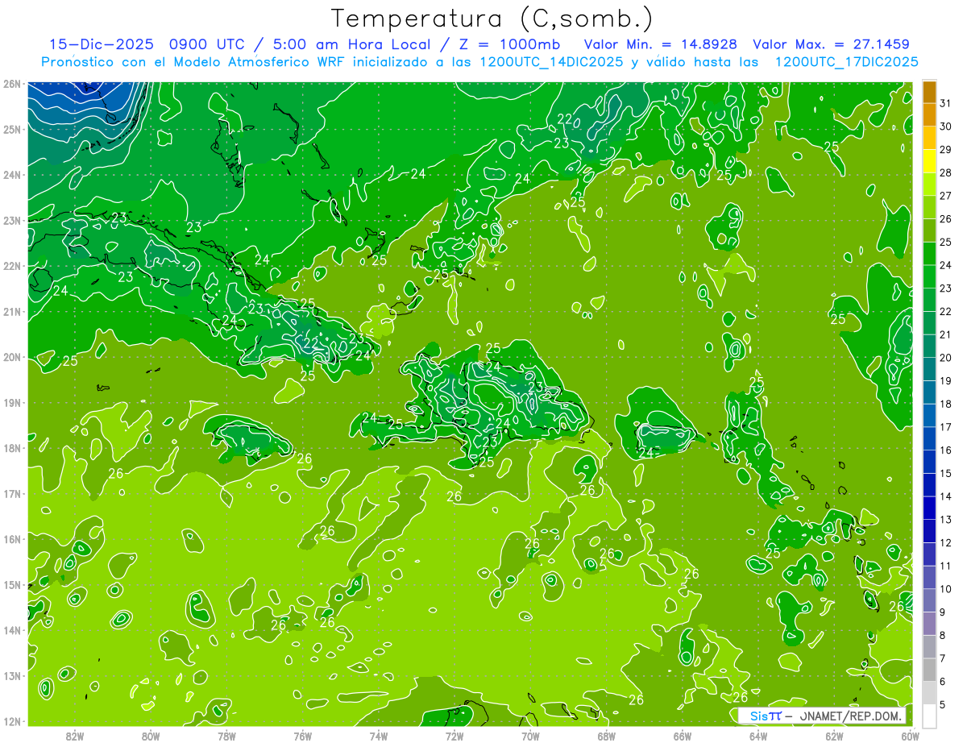
Task: Click the '23N' latitude axis label
Action: click(x=12, y=220)
